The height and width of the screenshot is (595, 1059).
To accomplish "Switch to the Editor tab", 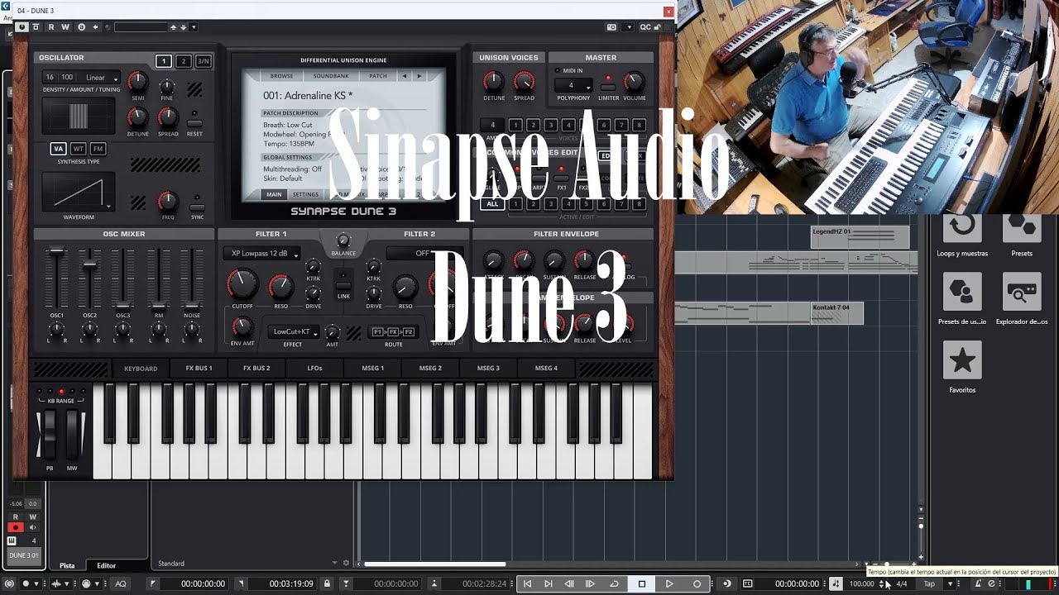I will click(x=106, y=565).
